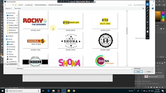Click the Photoshop hue spectrum slider
Viewport: 166px width, 93px height.
163,17
